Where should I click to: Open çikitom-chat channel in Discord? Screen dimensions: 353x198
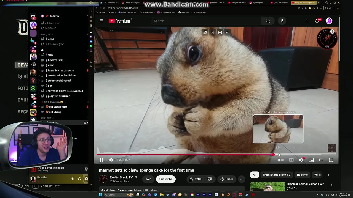(x=52, y=23)
